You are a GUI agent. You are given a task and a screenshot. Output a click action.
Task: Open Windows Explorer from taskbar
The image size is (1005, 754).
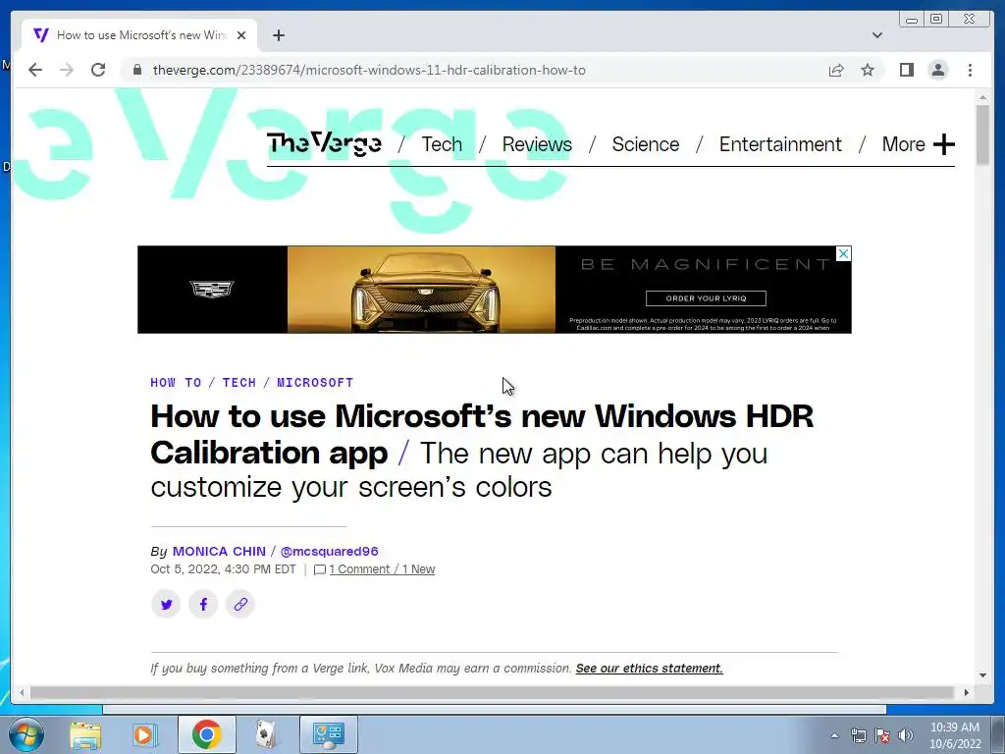click(x=85, y=734)
